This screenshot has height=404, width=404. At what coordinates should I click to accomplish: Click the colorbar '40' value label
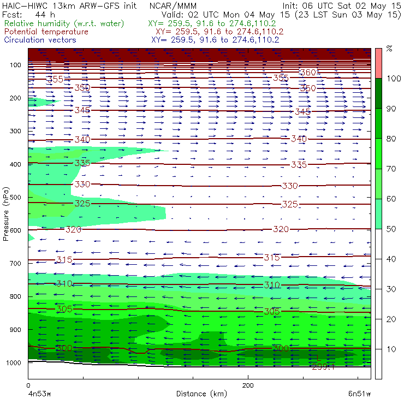point(391,259)
